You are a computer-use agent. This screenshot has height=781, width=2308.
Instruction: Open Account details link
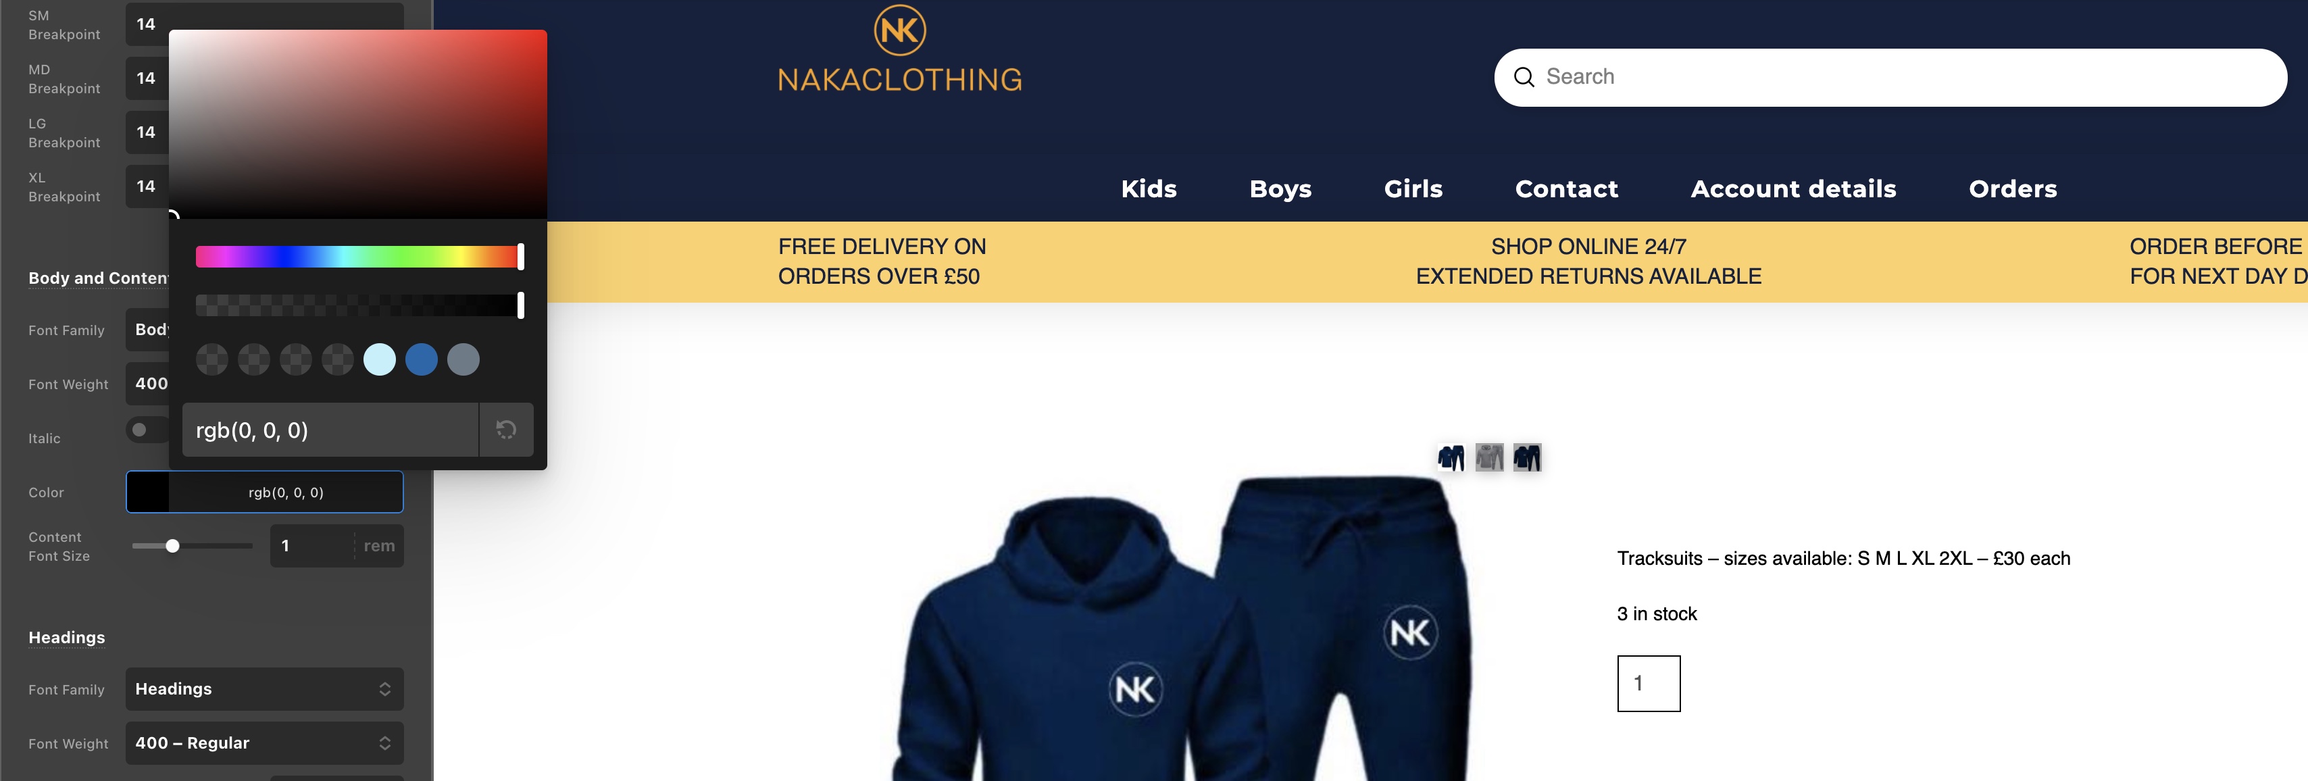click(x=1793, y=189)
